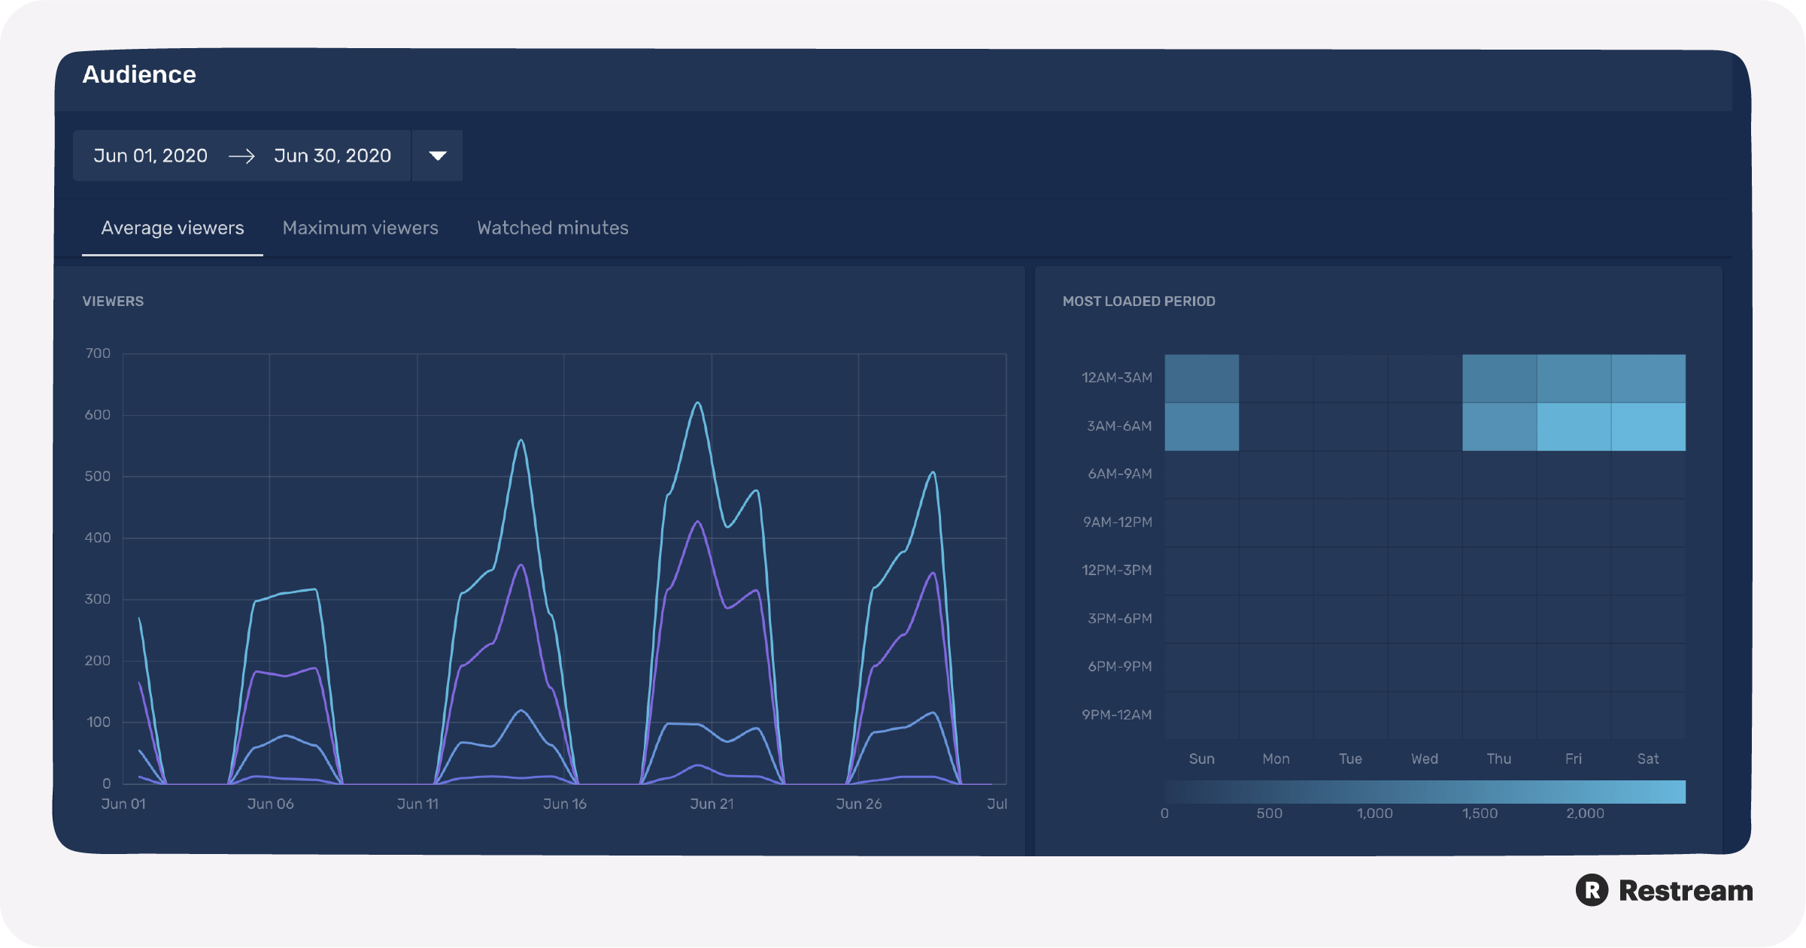Click the Thursday 12AM-3AM heatmap cell

(1498, 377)
